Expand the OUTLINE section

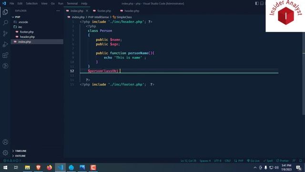click(x=37, y=156)
